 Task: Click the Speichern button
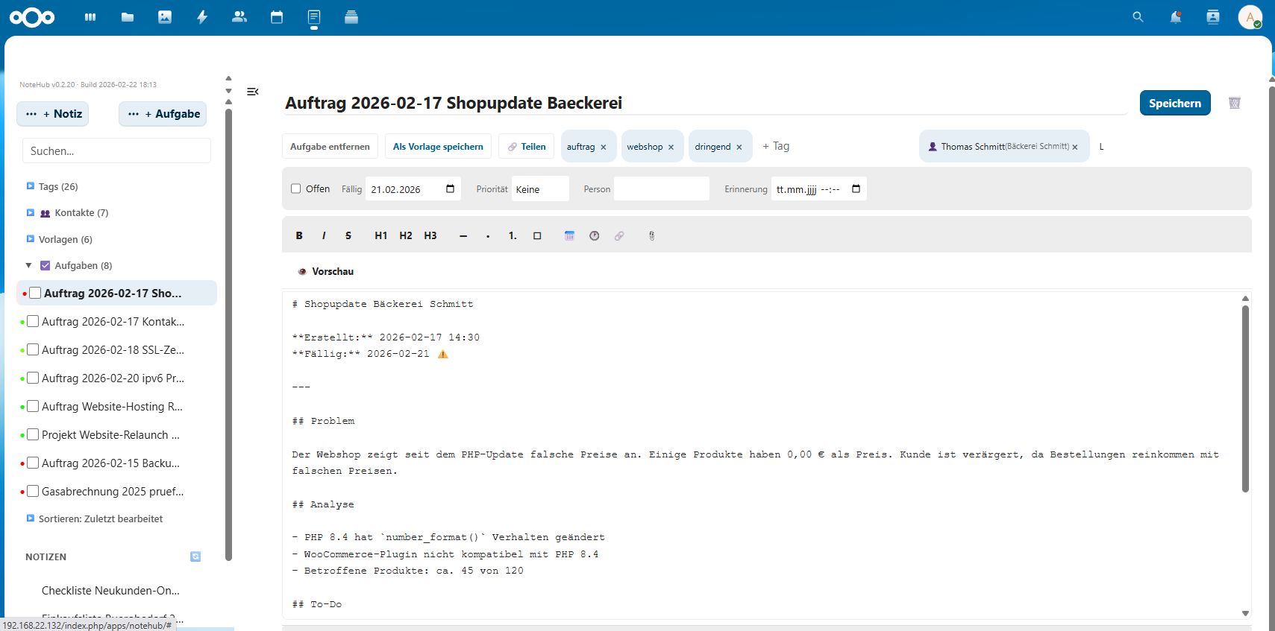1174,104
